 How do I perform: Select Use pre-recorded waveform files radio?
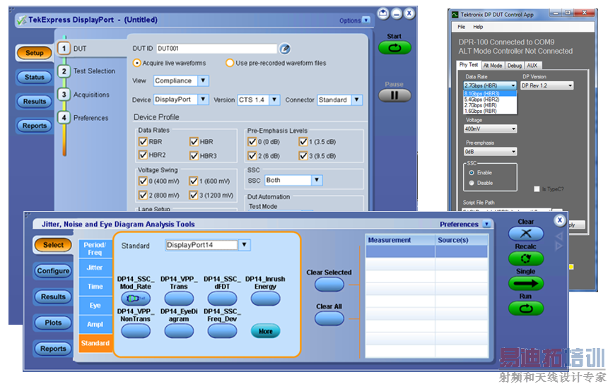pos(230,63)
